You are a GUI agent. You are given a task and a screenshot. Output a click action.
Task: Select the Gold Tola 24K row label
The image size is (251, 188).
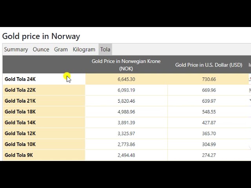click(x=20, y=79)
